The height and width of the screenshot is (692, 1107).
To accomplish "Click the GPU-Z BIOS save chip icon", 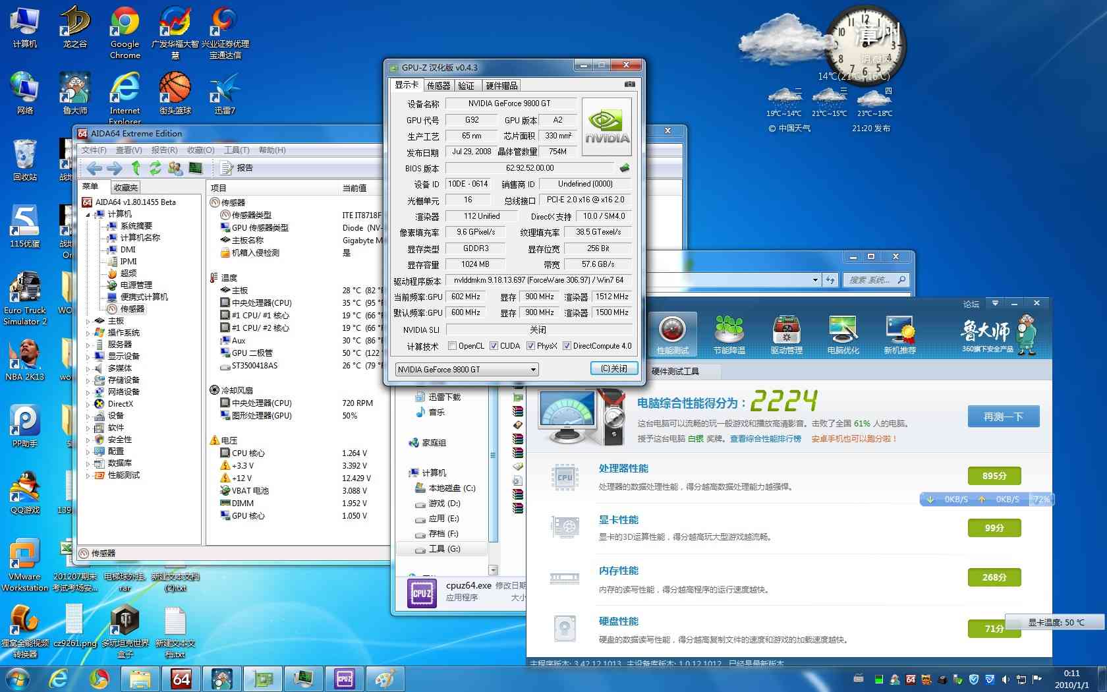I will (x=624, y=168).
